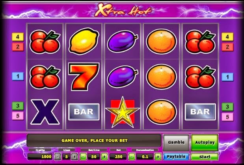Click top-left cherries symbol
The height and width of the screenshot is (165, 244).
[45, 42]
